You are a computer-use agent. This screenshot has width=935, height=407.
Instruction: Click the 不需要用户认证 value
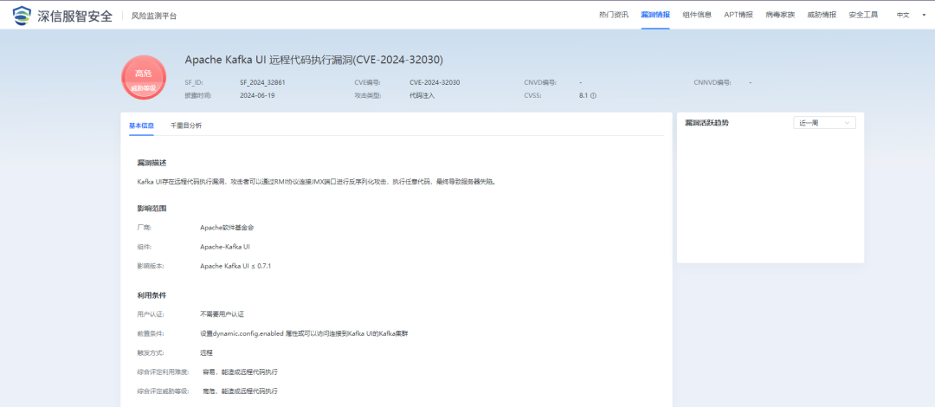pos(222,313)
